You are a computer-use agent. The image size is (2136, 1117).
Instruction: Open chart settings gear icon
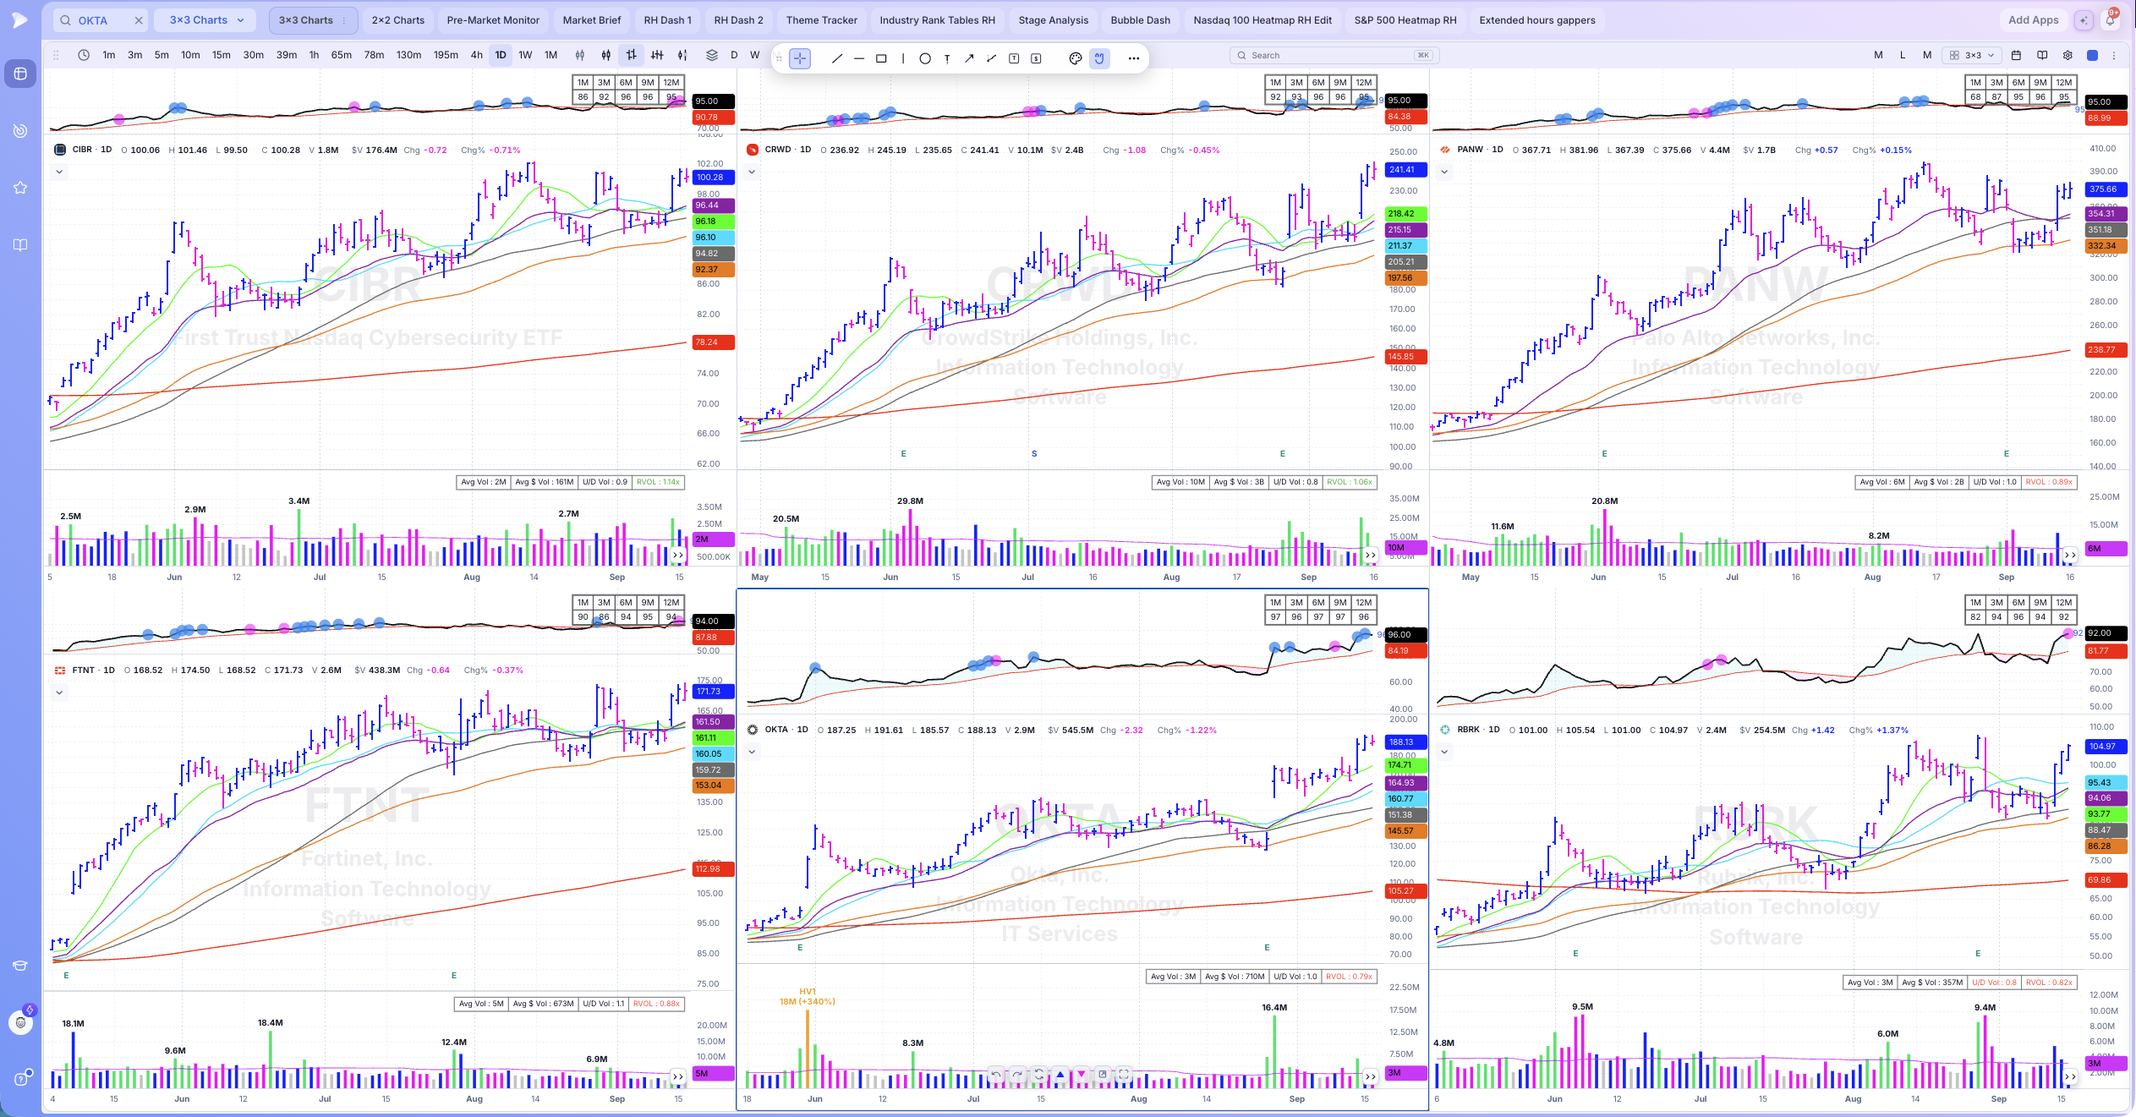(2068, 55)
